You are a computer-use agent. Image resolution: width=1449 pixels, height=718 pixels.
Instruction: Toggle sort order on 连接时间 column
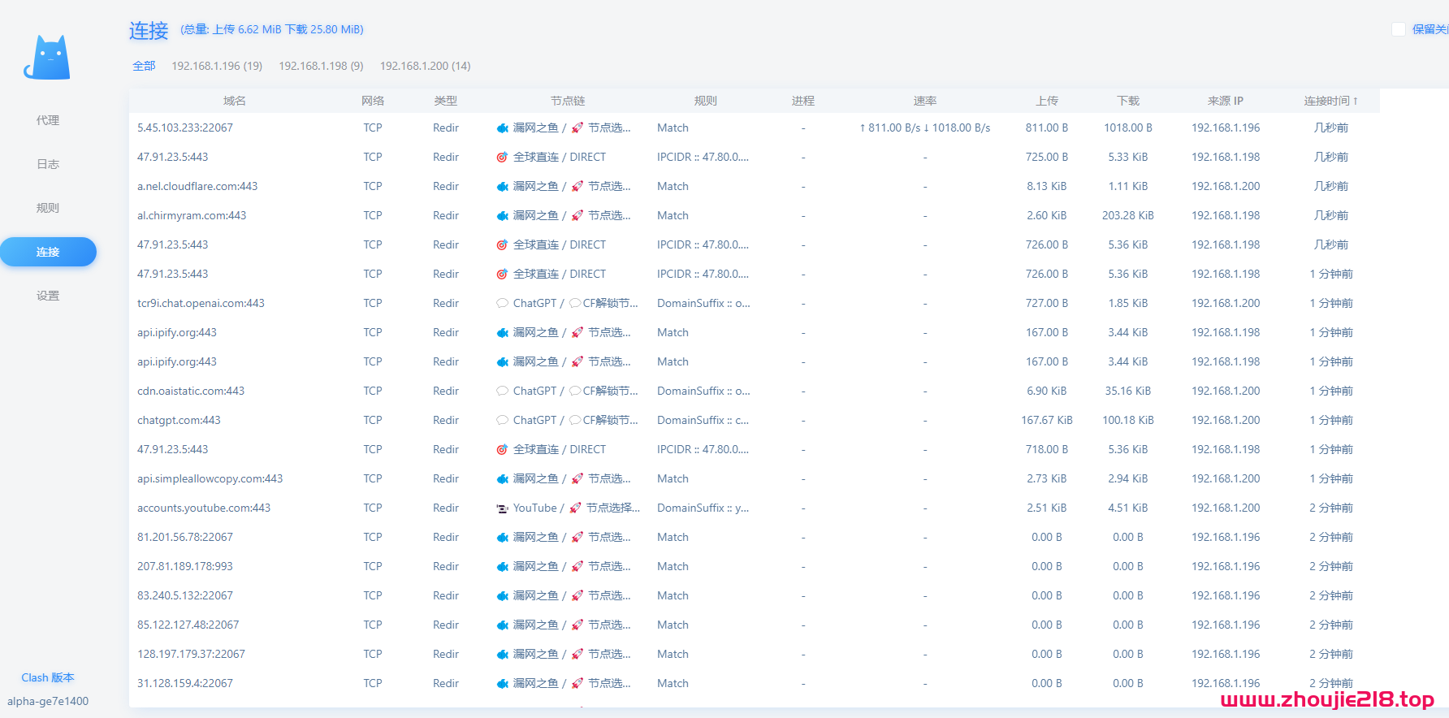(1330, 101)
